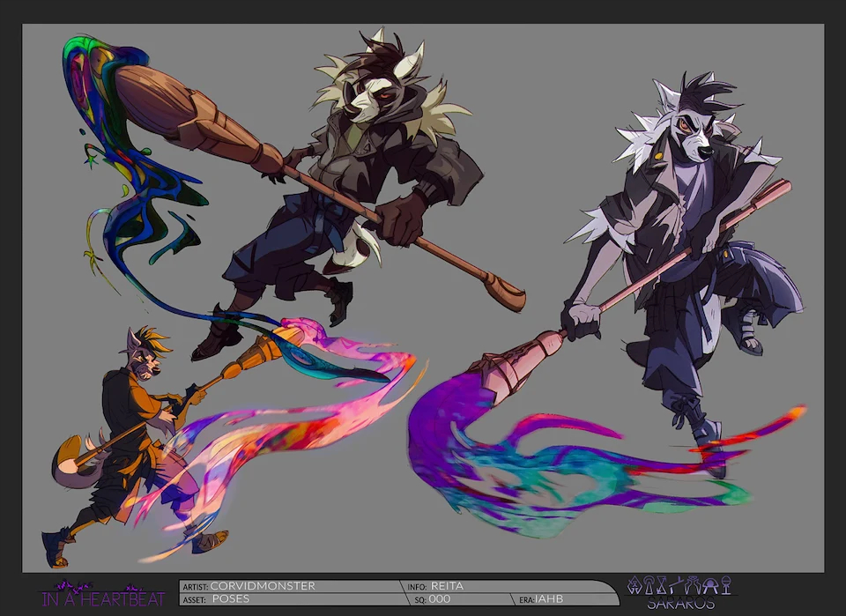Click the center character's masked face
Viewport: 846px width, 616px height.
(x=367, y=97)
